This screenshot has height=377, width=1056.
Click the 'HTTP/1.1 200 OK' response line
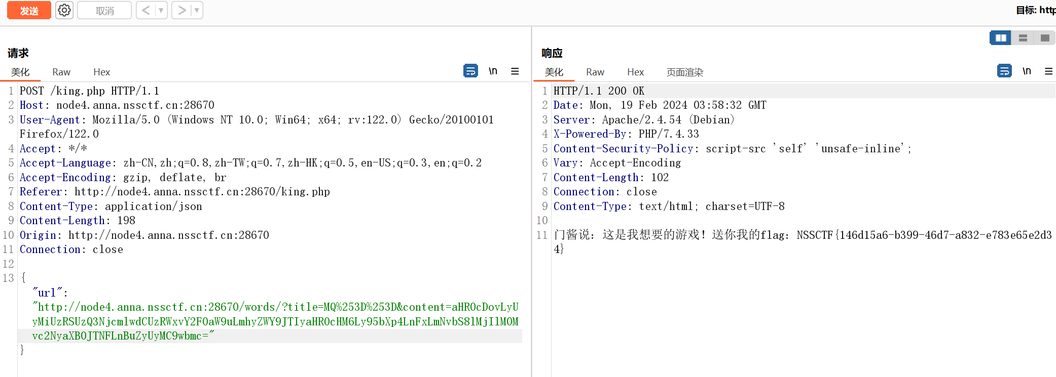click(599, 91)
